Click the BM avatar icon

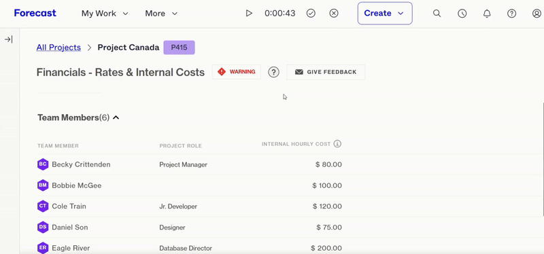(43, 185)
